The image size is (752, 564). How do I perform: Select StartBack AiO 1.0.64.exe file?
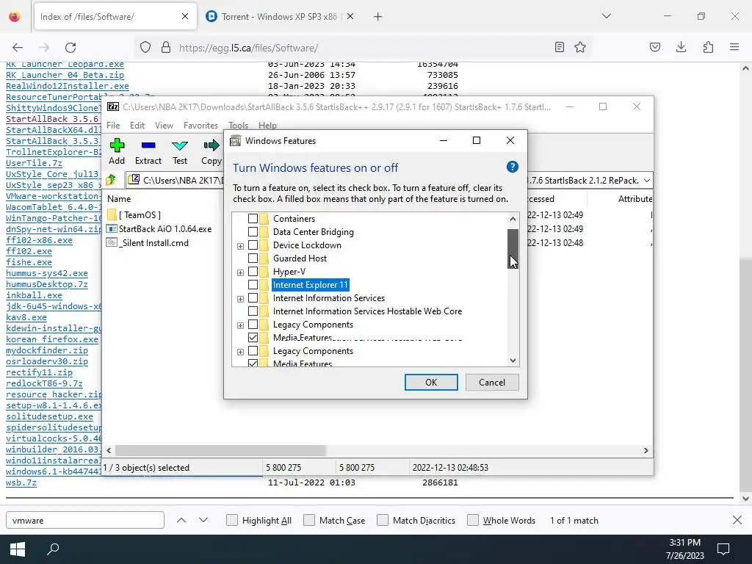(x=164, y=229)
